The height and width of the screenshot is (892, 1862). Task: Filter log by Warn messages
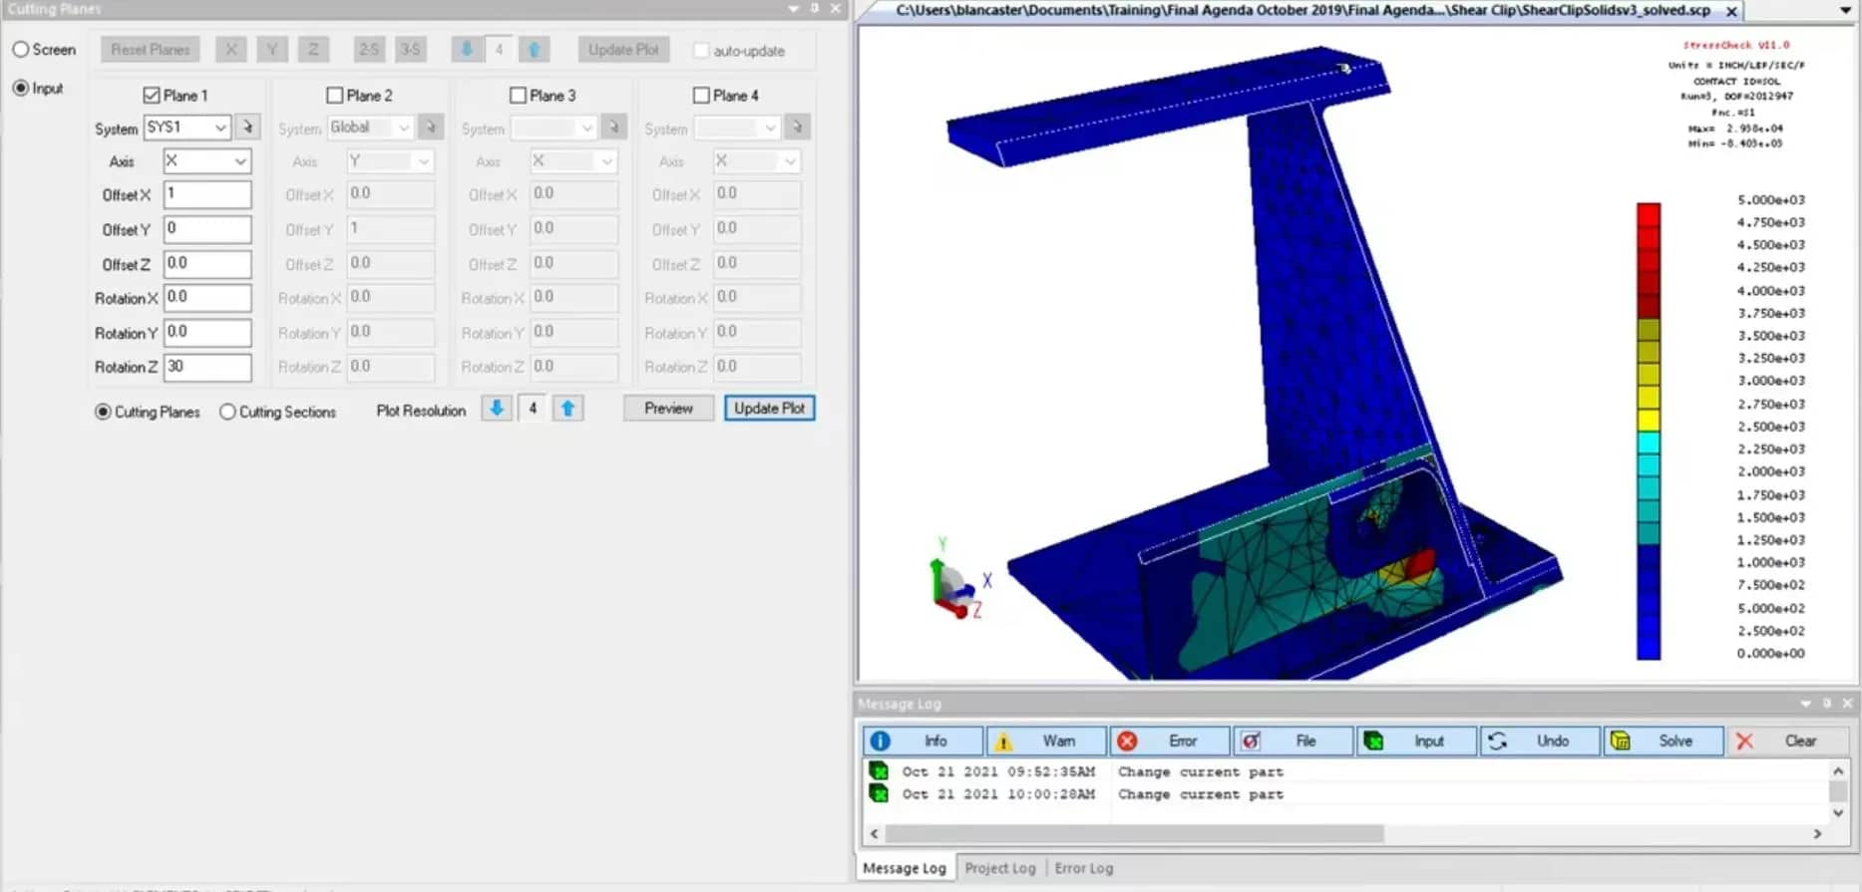1046,741
